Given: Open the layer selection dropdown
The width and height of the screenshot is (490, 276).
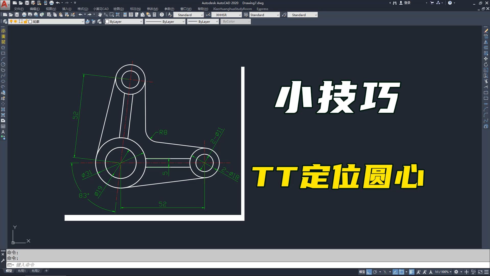Looking at the screenshot, I should coord(82,21).
